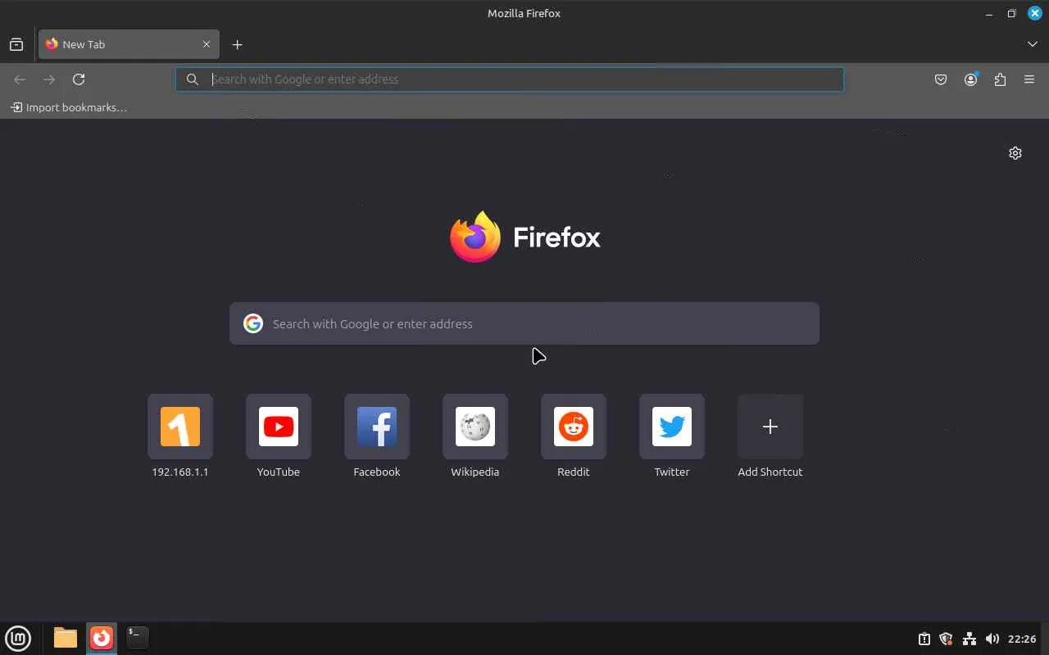
Task: Open the Terminal from taskbar
Action: coord(138,638)
